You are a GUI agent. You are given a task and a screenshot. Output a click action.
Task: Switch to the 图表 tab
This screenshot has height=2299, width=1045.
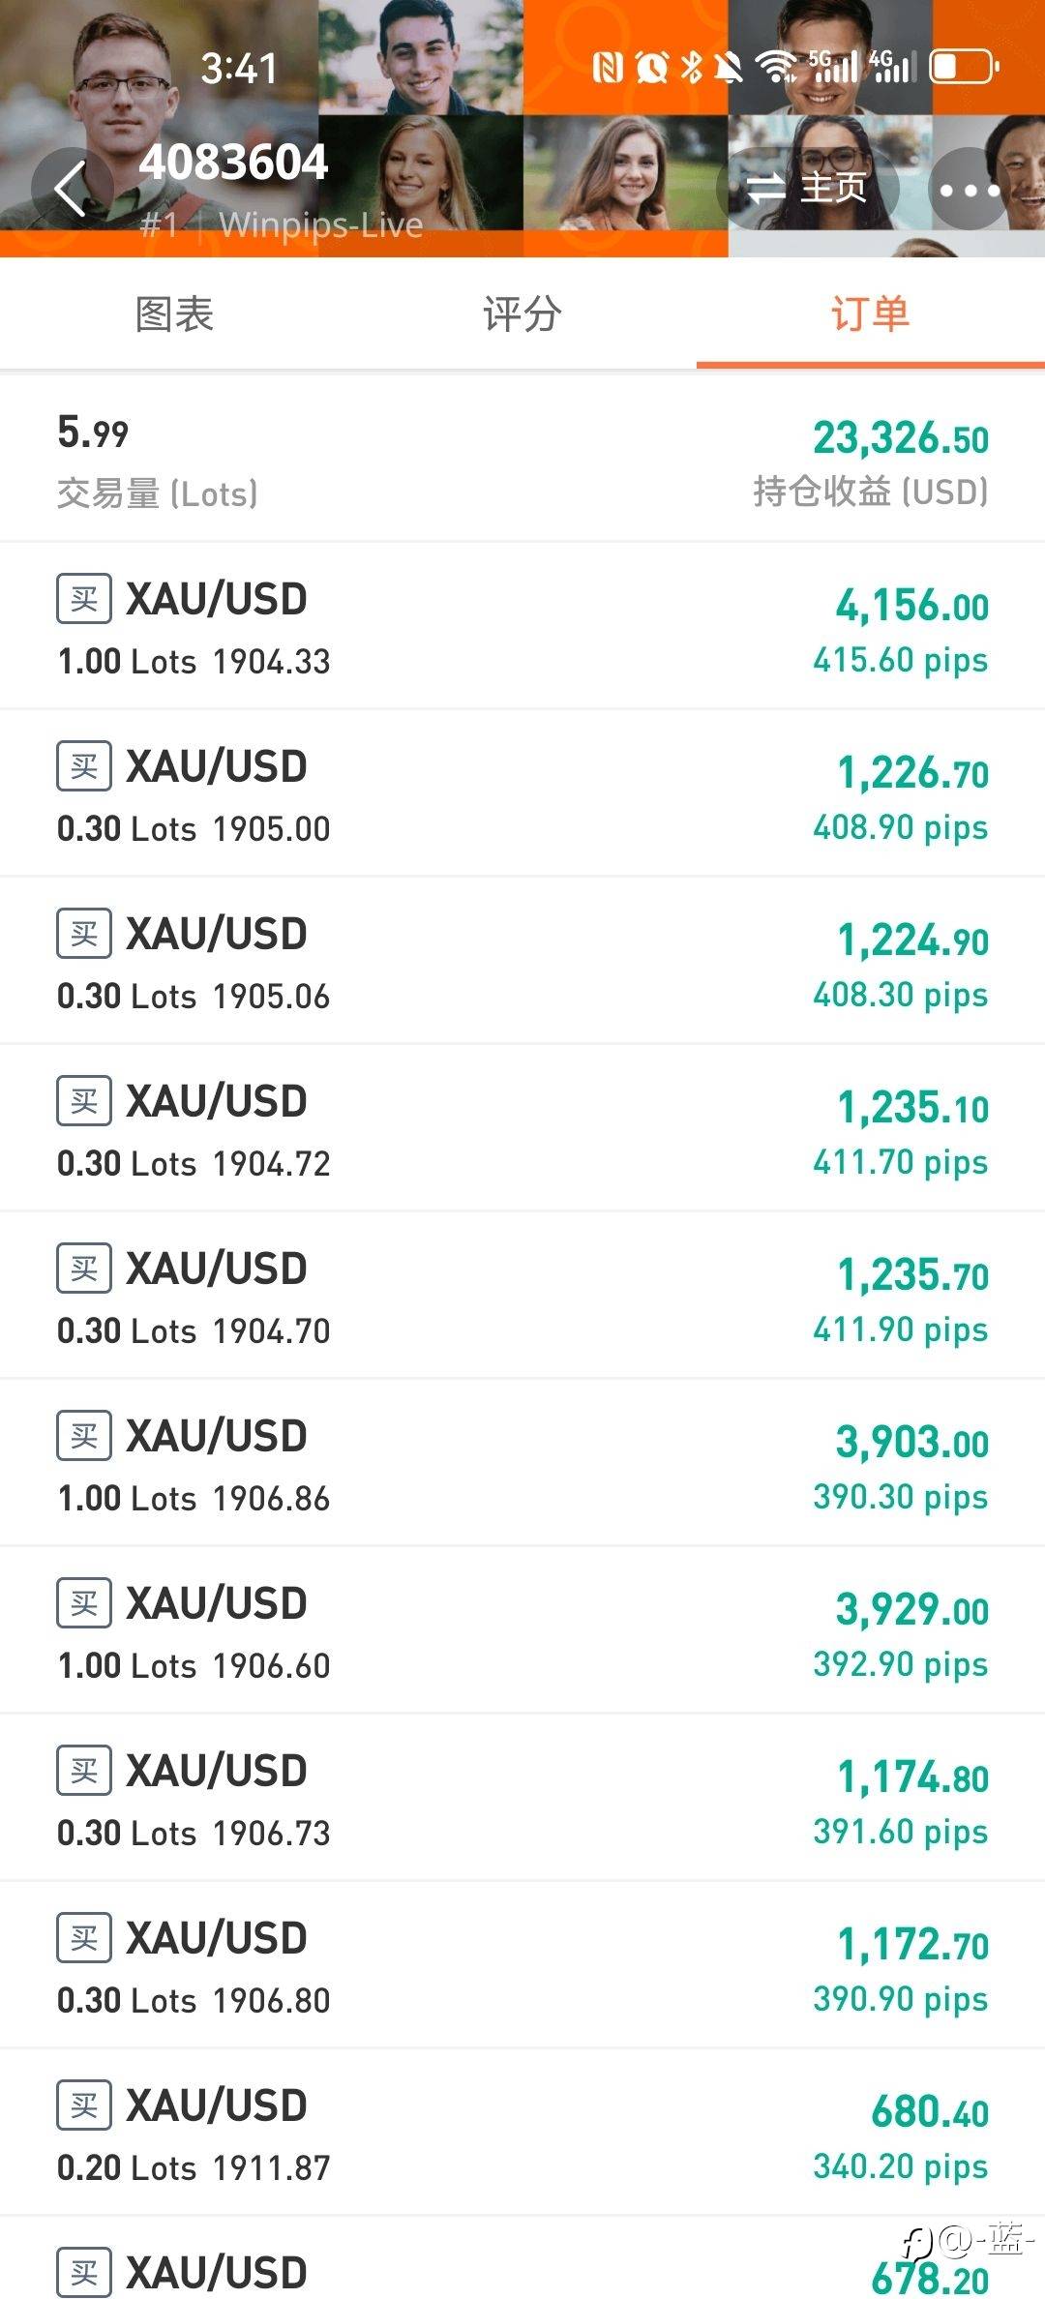click(x=174, y=314)
